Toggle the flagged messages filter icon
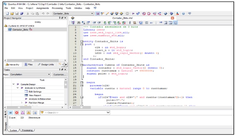The height and width of the screenshot is (136, 236). point(35,112)
